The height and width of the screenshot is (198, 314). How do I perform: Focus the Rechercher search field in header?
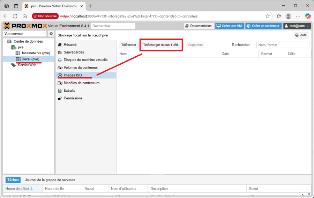click(x=113, y=26)
